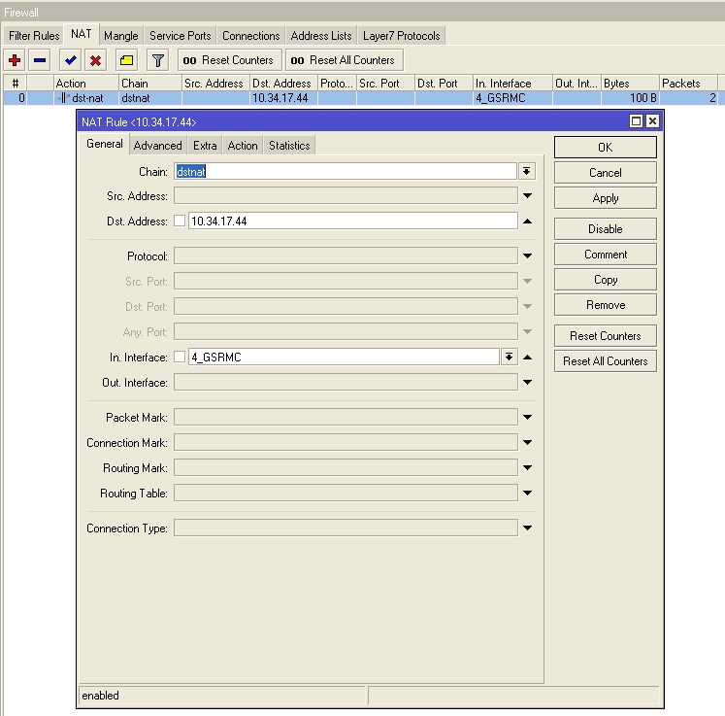Screen dimensions: 725x716
Task: Collapse the In. Interface field
Action: click(x=527, y=358)
